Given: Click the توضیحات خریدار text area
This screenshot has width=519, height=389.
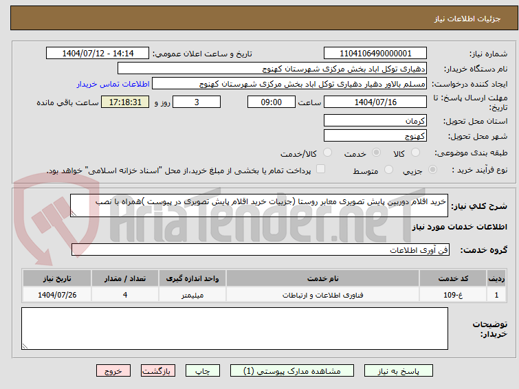Looking at the screenshot, I should point(234,329).
